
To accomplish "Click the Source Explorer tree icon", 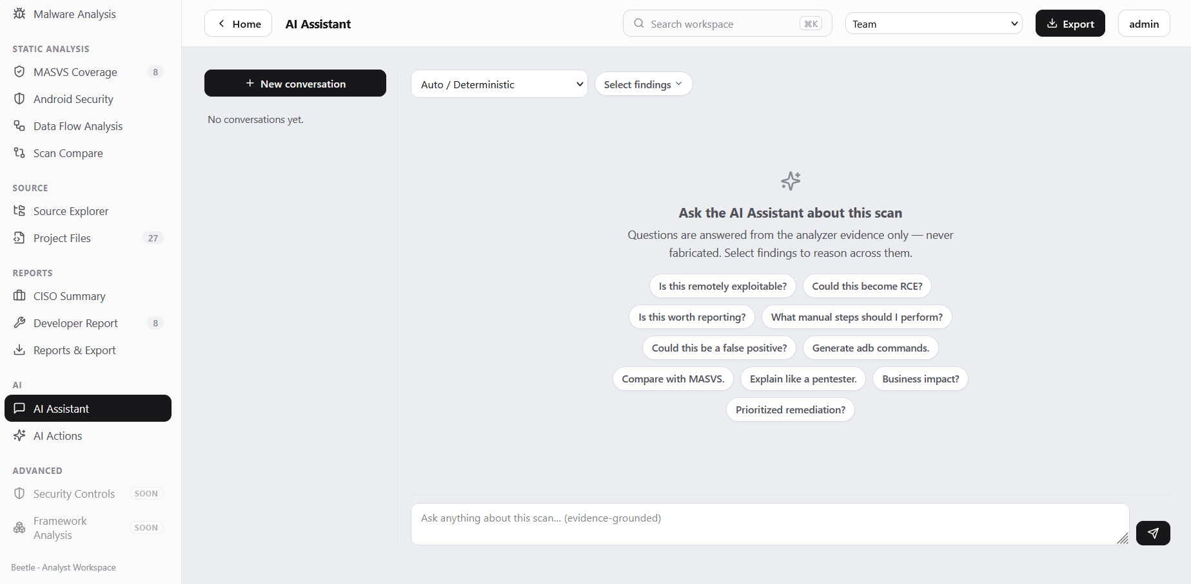I will (x=19, y=211).
